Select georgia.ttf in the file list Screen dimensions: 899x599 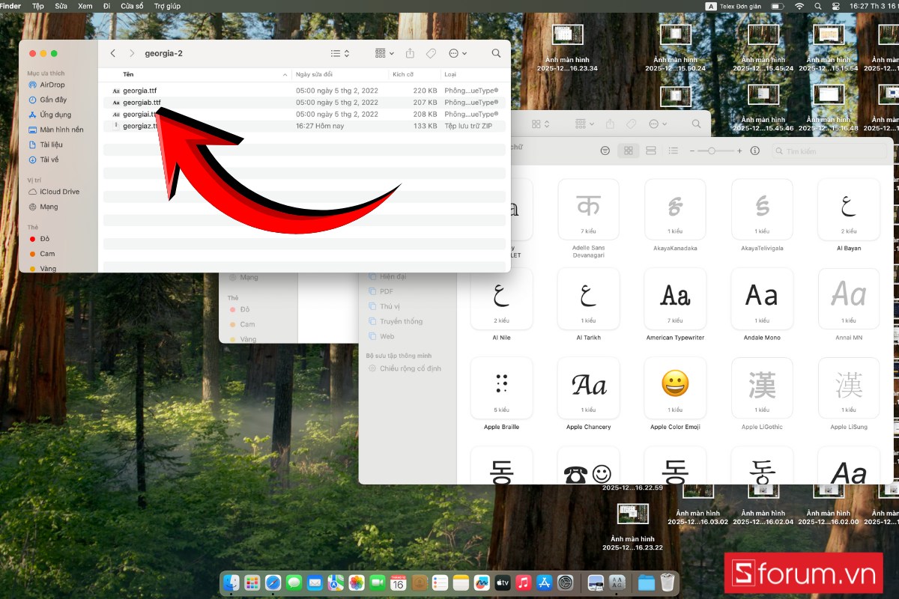tap(139, 91)
